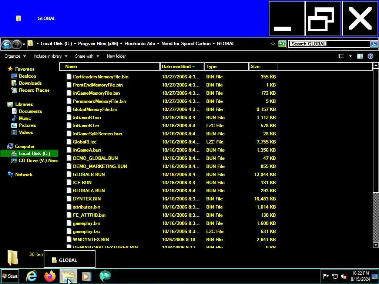Open the Videos library
The image size is (379, 284).
click(26, 132)
